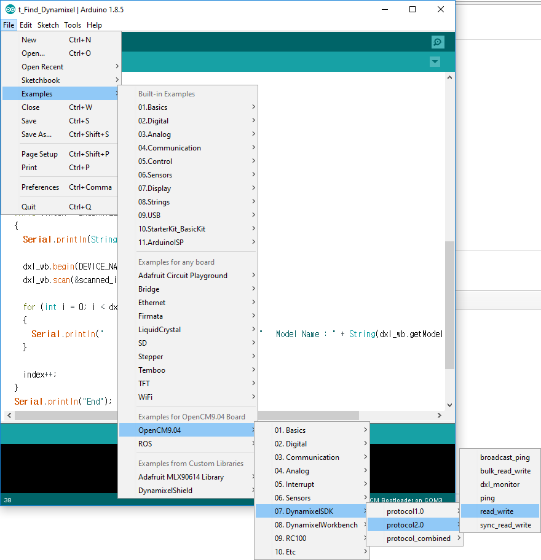Open Adafruit MLX90614 Library examples
The image size is (541, 560).
[187, 477]
